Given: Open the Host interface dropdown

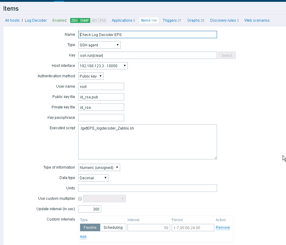Looking at the screenshot, I should coord(103,65).
